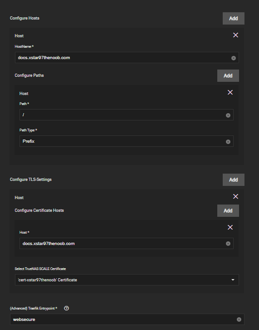The width and height of the screenshot is (259, 330).
Task: Remove the Configure Hosts host entry
Action: [x=235, y=35]
